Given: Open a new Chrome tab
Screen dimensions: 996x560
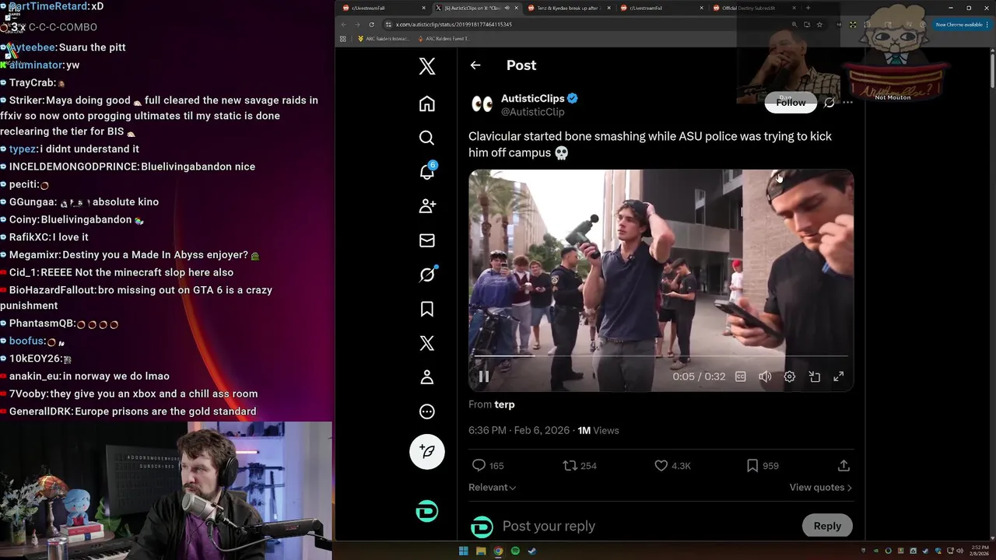Looking at the screenshot, I should coord(808,8).
